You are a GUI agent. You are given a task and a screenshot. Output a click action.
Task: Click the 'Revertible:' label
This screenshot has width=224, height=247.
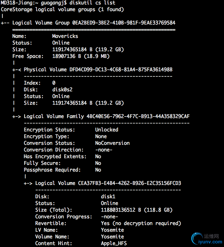(x=51, y=223)
